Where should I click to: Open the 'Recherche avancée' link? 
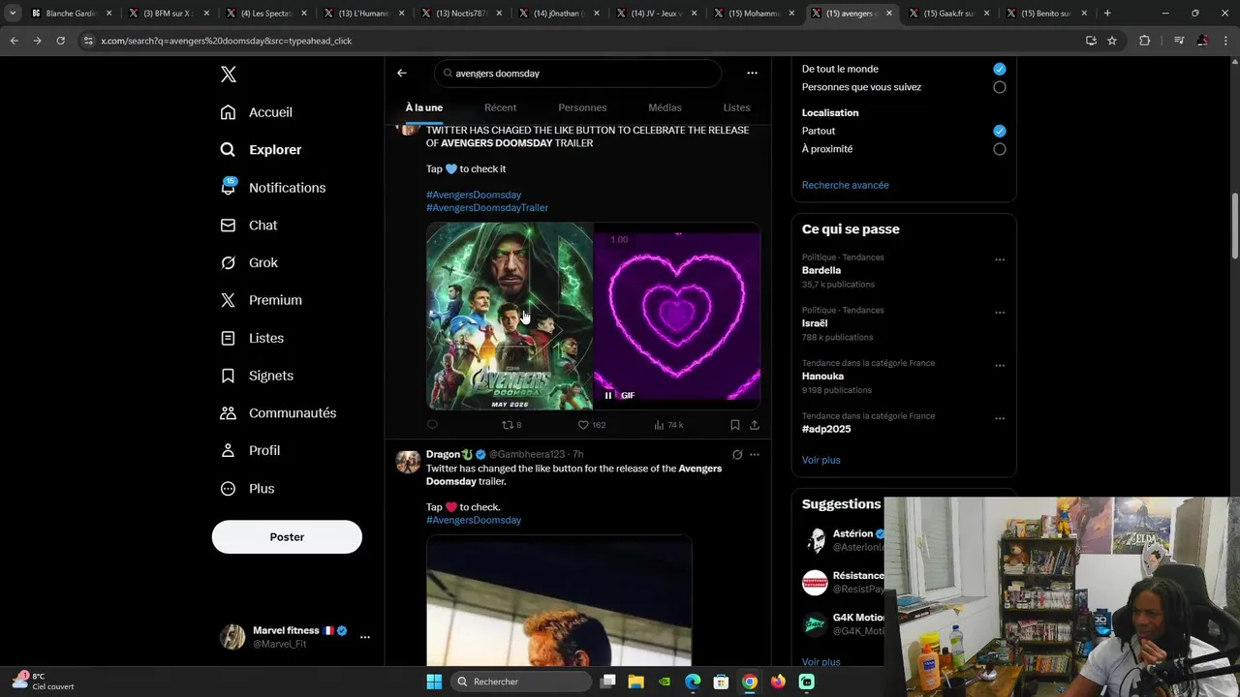(x=845, y=185)
